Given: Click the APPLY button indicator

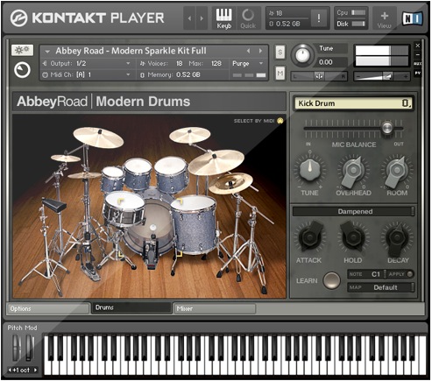Looking at the screenshot, I should tap(410, 274).
